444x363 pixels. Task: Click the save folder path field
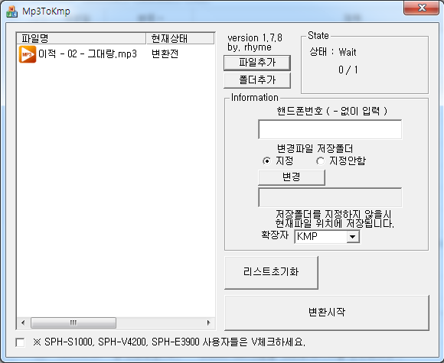click(x=330, y=197)
